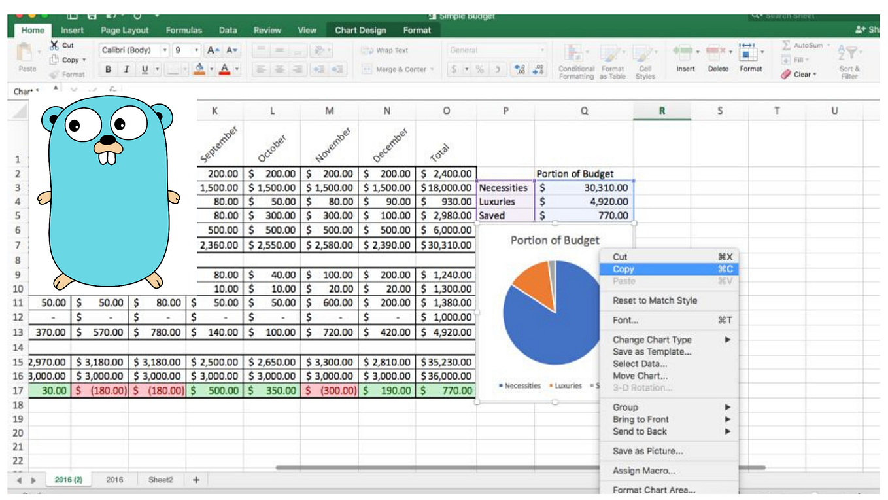Screen dimensions: 888x500
Task: Choose Copy from the context menu
Action: point(623,269)
